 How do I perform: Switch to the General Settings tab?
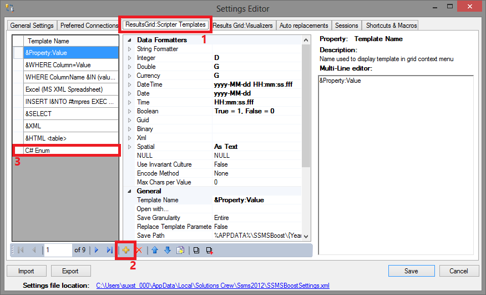click(x=32, y=26)
